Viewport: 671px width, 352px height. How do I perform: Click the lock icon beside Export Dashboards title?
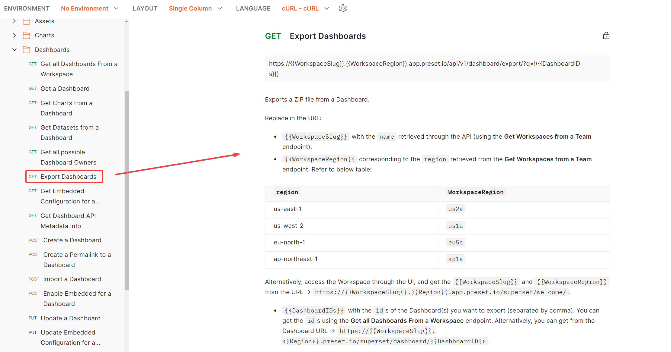606,36
